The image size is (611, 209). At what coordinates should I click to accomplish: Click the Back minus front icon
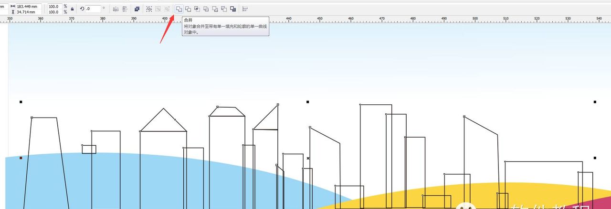pyautogui.click(x=224, y=9)
